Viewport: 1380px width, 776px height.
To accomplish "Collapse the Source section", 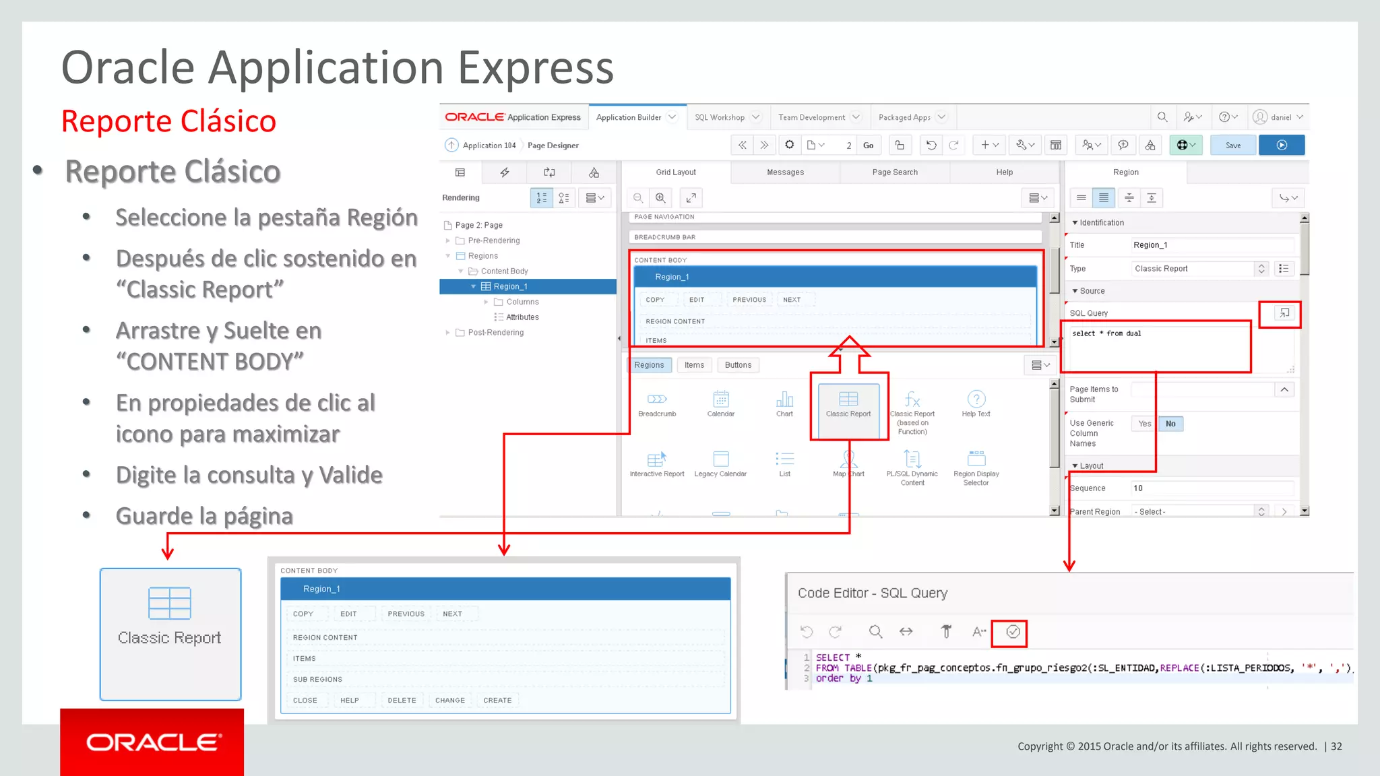I will (1075, 291).
